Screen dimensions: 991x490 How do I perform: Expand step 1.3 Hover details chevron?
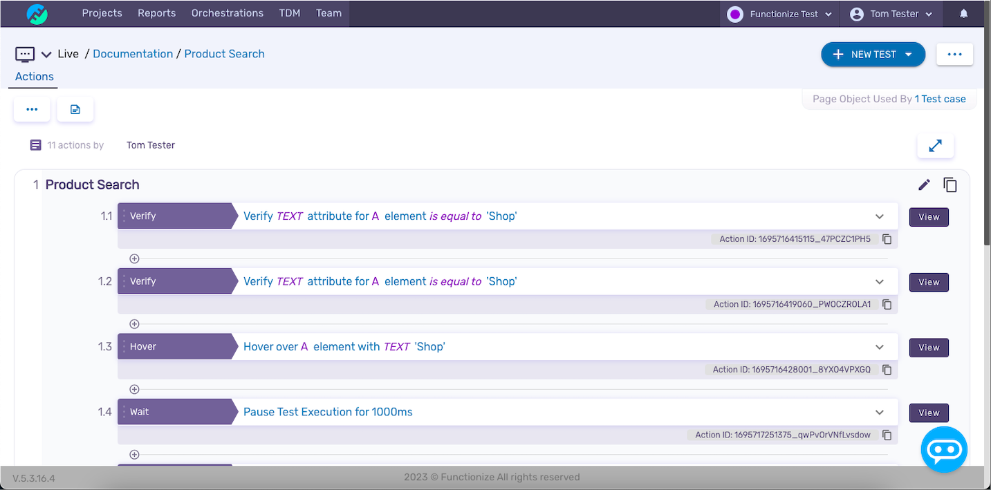click(880, 347)
